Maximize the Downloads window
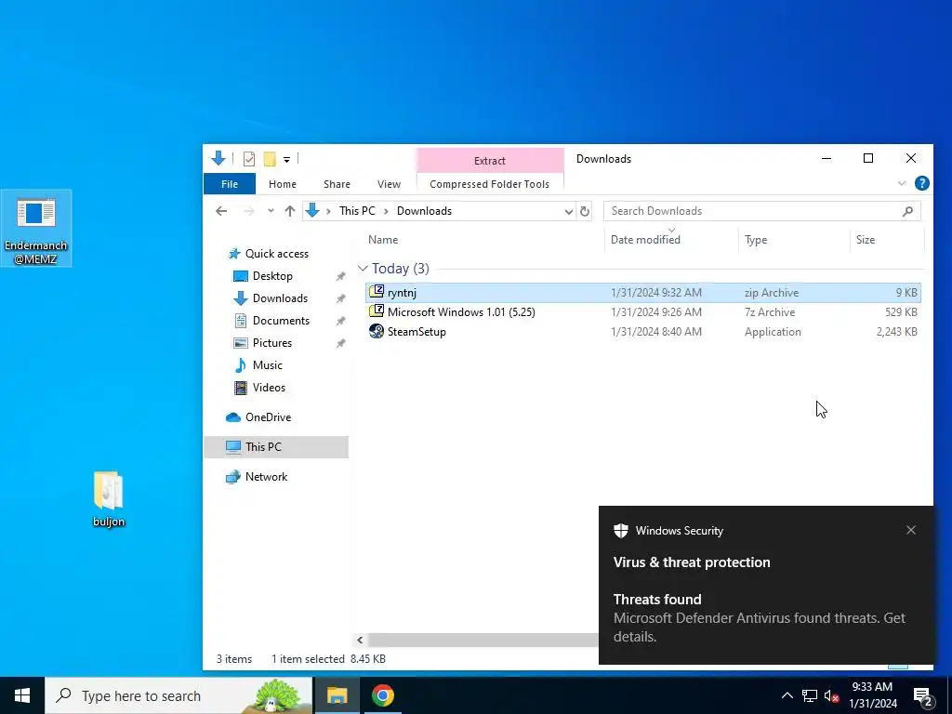The width and height of the screenshot is (952, 714). coord(868,158)
